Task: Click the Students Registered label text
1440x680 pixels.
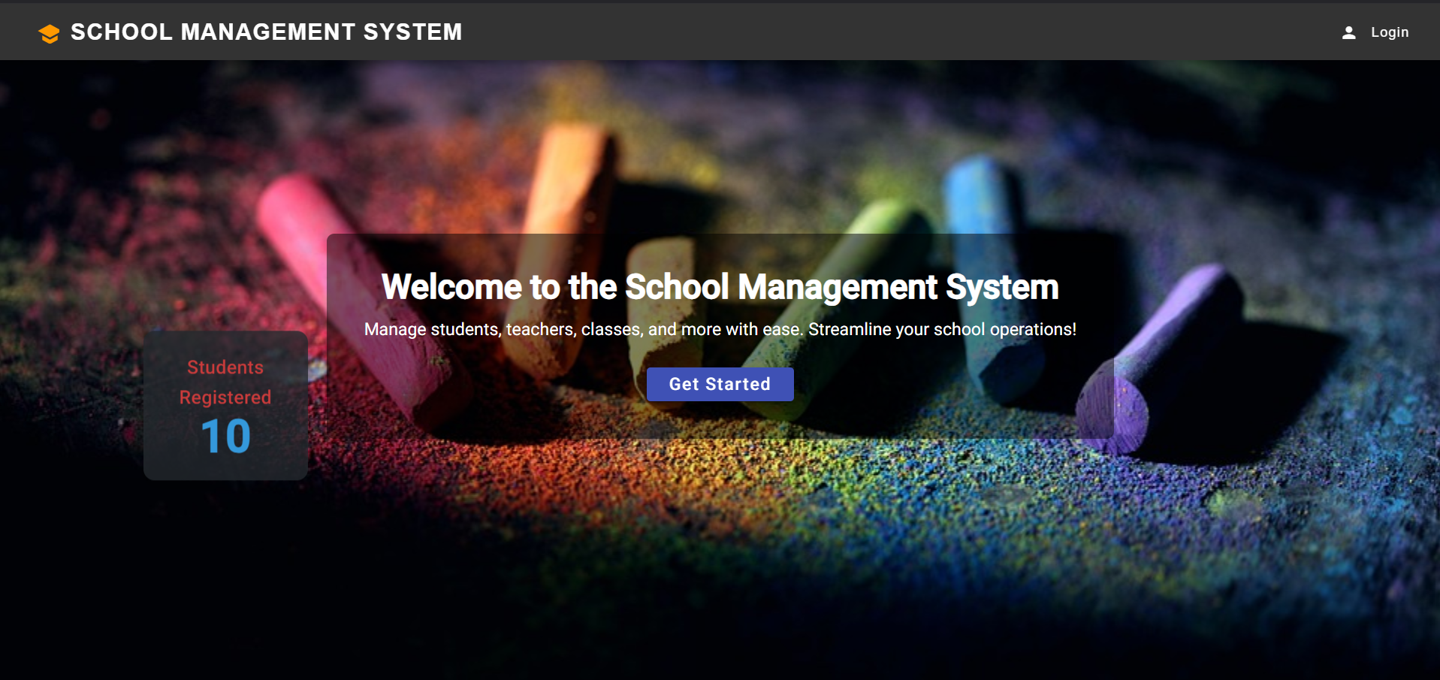Action: pos(225,382)
